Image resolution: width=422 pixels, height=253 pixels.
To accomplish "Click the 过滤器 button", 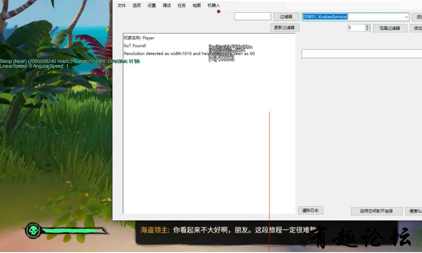I will (x=286, y=16).
